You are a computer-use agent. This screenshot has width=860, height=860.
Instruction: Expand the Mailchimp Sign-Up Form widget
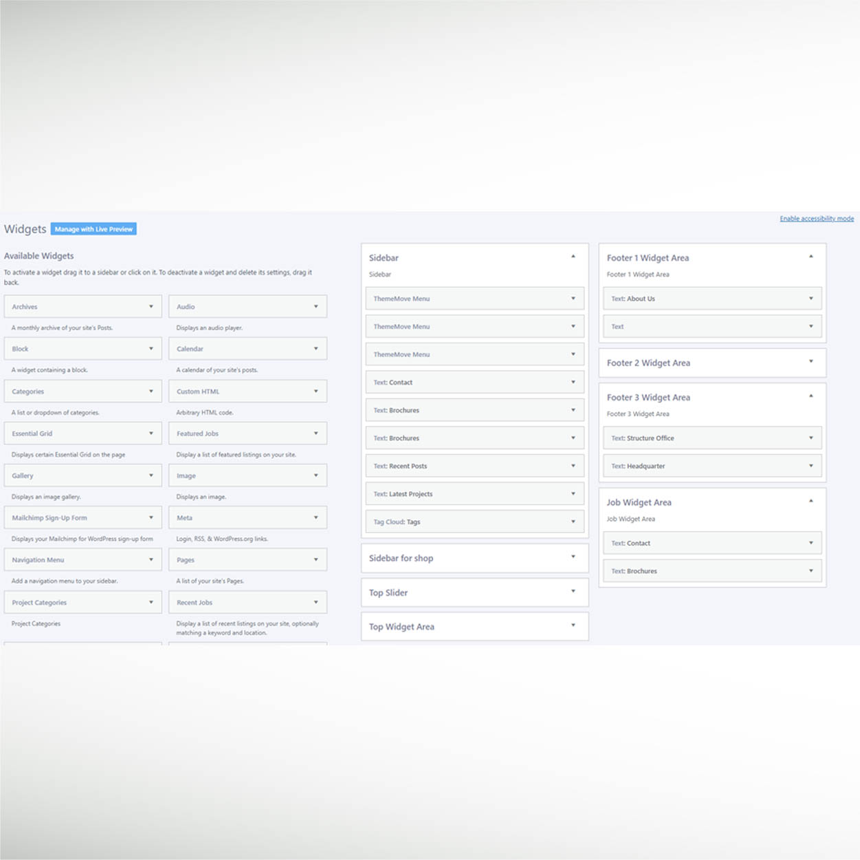click(151, 518)
